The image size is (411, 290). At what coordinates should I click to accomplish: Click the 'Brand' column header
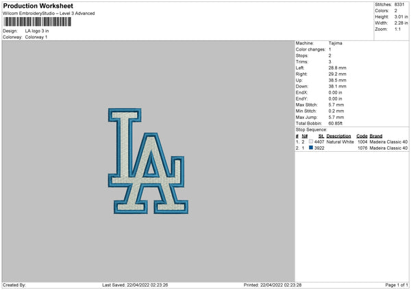(376, 136)
